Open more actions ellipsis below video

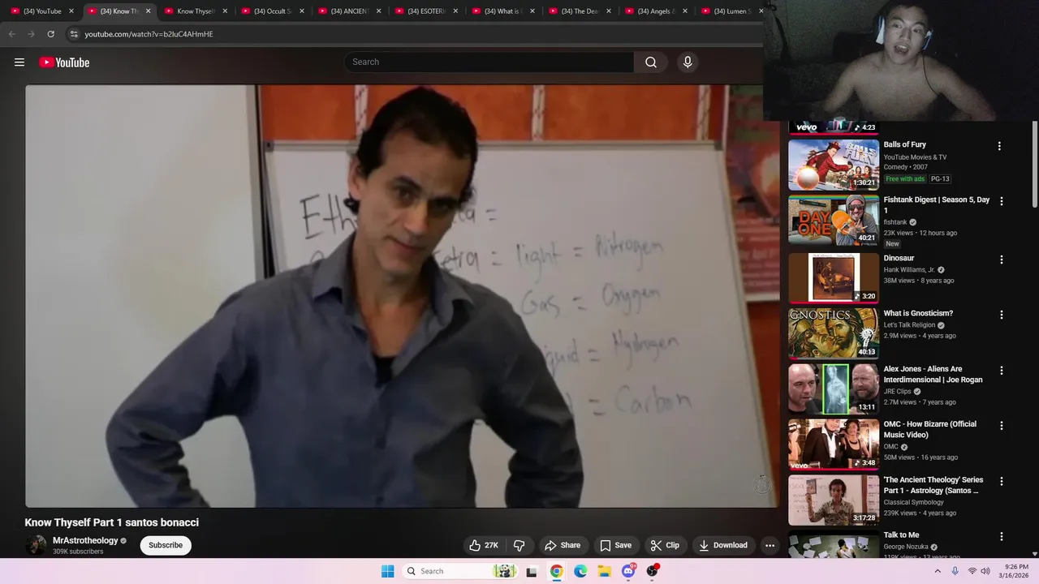click(x=770, y=545)
